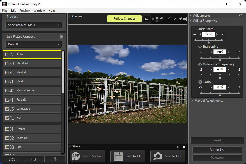Open the Edit menu
This screenshot has width=246, height=164.
pos(13,10)
